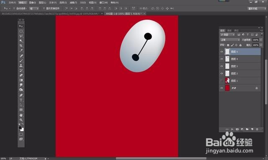Select the Rectangle shape tool
The height and width of the screenshot is (160, 268).
(x=21, y=110)
